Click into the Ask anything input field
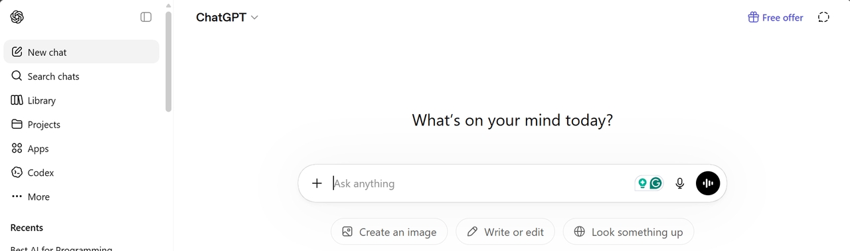Image resolution: width=850 pixels, height=251 pixels. pos(481,183)
